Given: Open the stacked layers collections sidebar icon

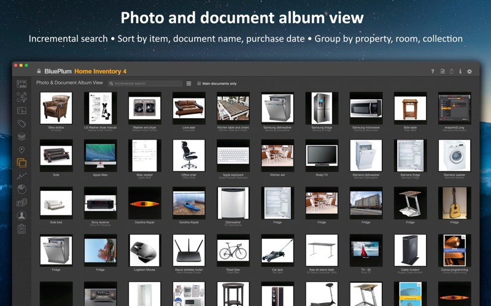Looking at the screenshot, I should pyautogui.click(x=21, y=136).
